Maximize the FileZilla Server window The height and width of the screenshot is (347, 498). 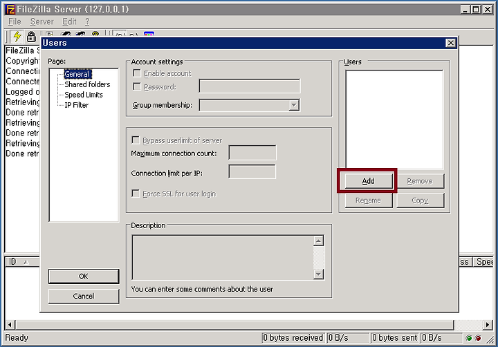[x=476, y=10]
